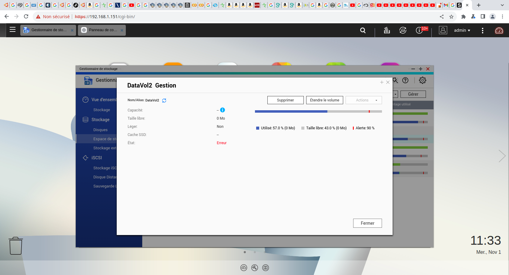Click the storage manager logo icon
The height and width of the screenshot is (275, 509).
[x=88, y=81]
